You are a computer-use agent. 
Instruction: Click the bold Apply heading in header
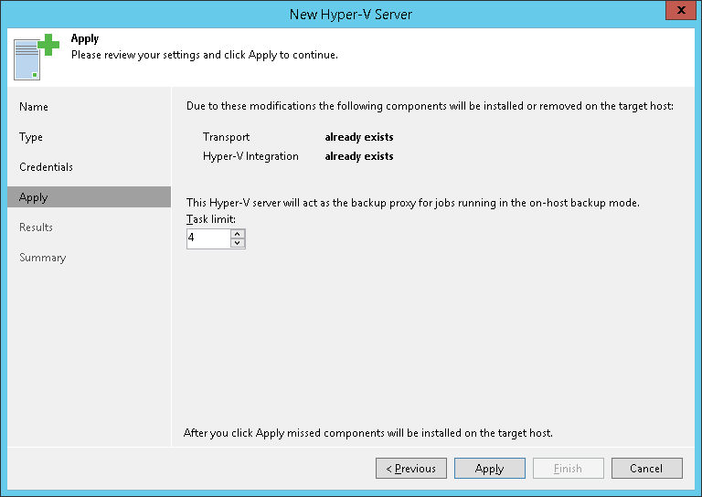85,39
